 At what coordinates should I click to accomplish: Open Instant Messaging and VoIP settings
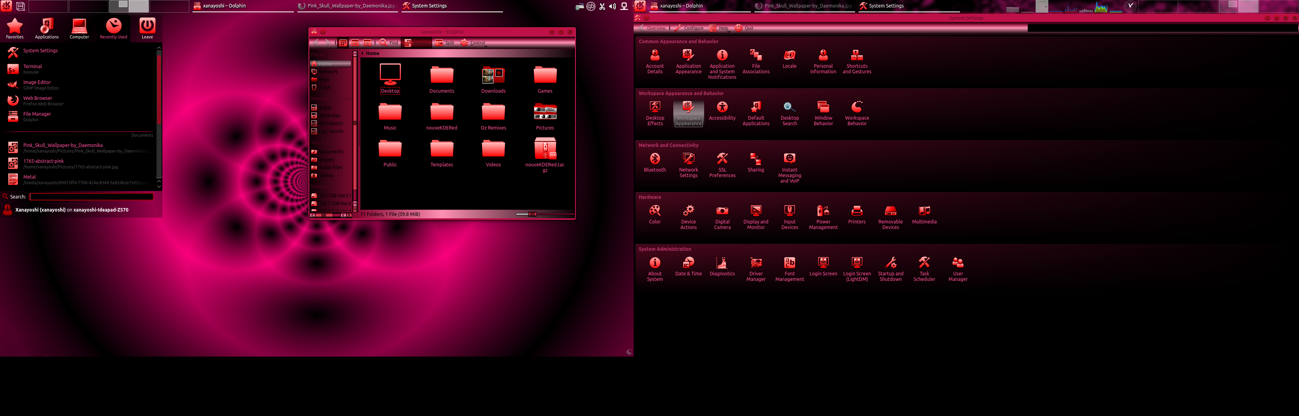click(x=789, y=168)
